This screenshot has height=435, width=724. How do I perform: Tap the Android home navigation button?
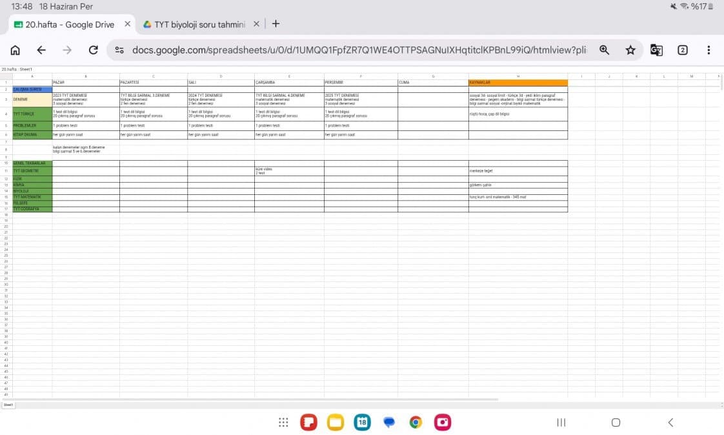point(616,422)
